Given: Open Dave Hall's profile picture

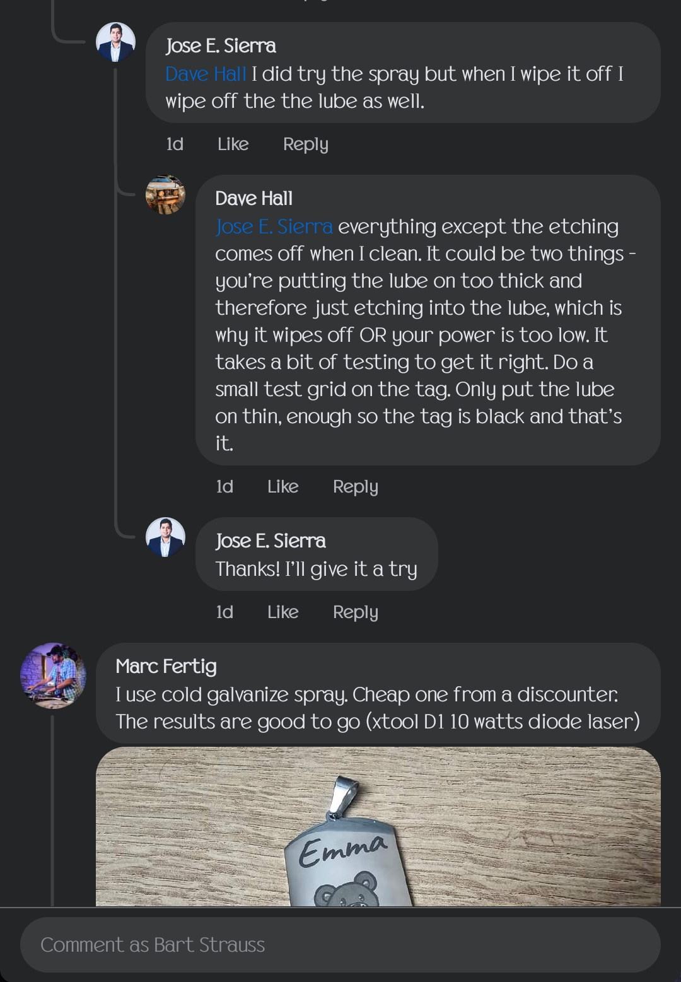Looking at the screenshot, I should (165, 195).
